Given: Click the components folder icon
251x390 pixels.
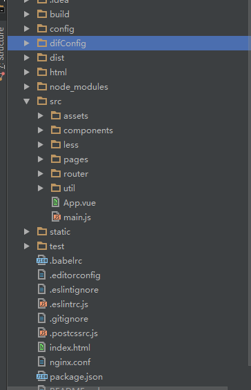Looking at the screenshot, I should pyautogui.click(x=56, y=130).
